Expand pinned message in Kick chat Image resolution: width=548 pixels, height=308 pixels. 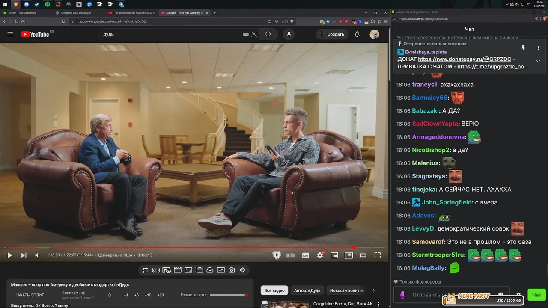tap(538, 61)
